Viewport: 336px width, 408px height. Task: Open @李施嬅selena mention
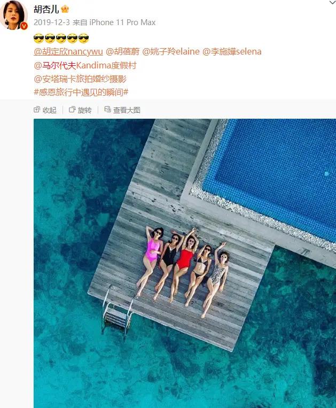232,51
